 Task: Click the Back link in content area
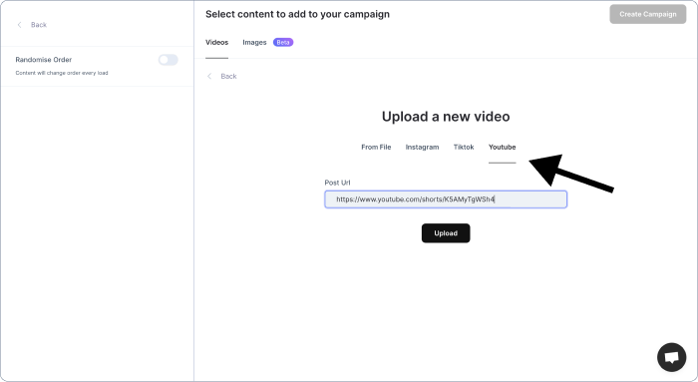pyautogui.click(x=228, y=76)
